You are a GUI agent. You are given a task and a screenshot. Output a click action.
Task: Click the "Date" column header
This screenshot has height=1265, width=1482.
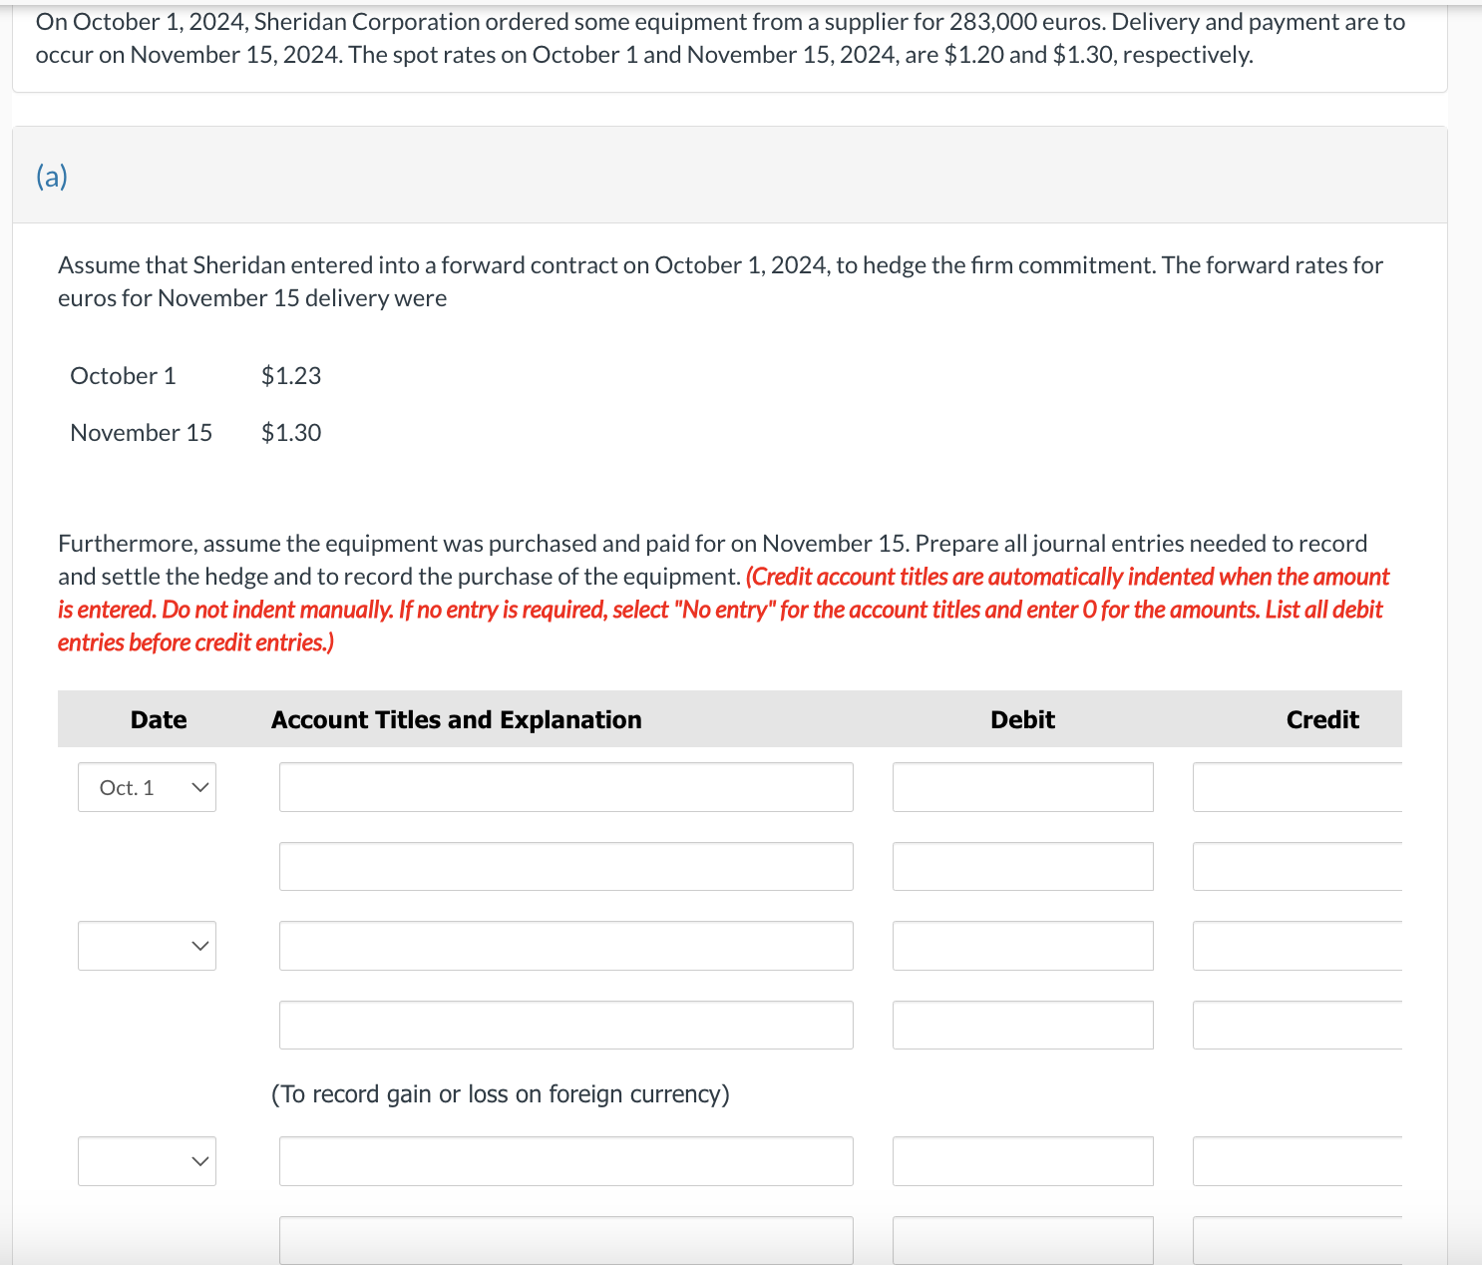(x=159, y=719)
